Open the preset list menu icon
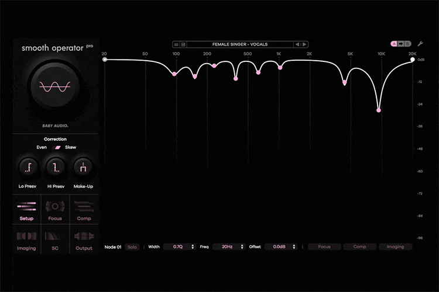The height and width of the screenshot is (292, 439). [x=176, y=44]
